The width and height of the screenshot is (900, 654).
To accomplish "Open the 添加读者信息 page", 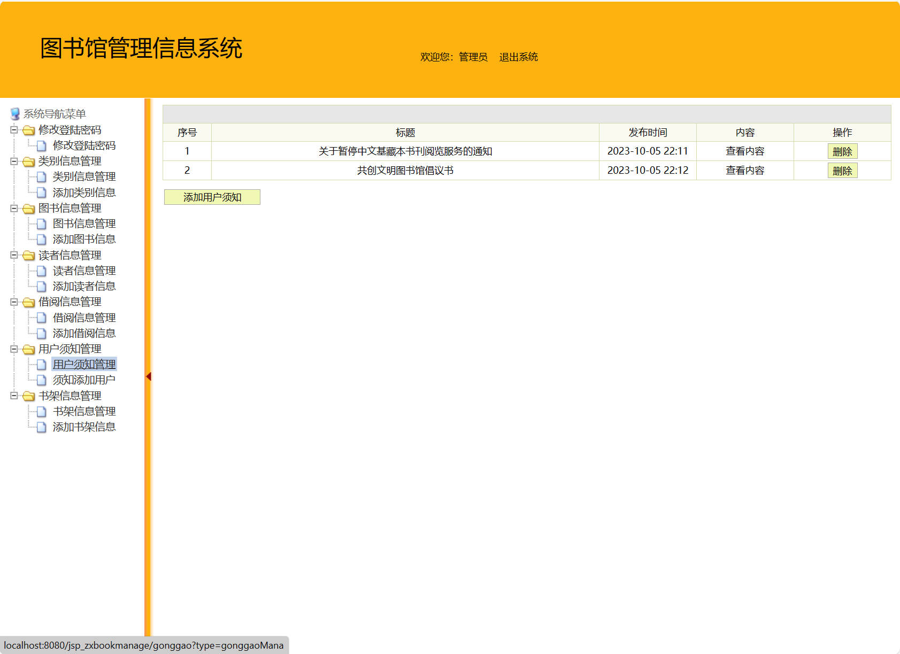I will [x=84, y=287].
